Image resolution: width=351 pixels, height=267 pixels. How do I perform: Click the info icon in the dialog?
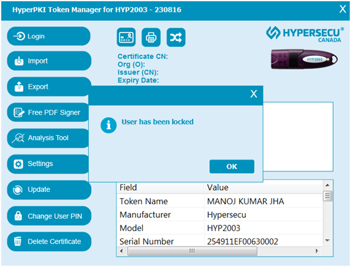[x=109, y=125]
